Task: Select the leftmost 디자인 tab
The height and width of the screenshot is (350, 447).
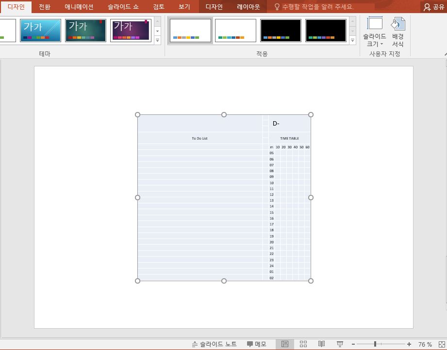Action: 16,7
